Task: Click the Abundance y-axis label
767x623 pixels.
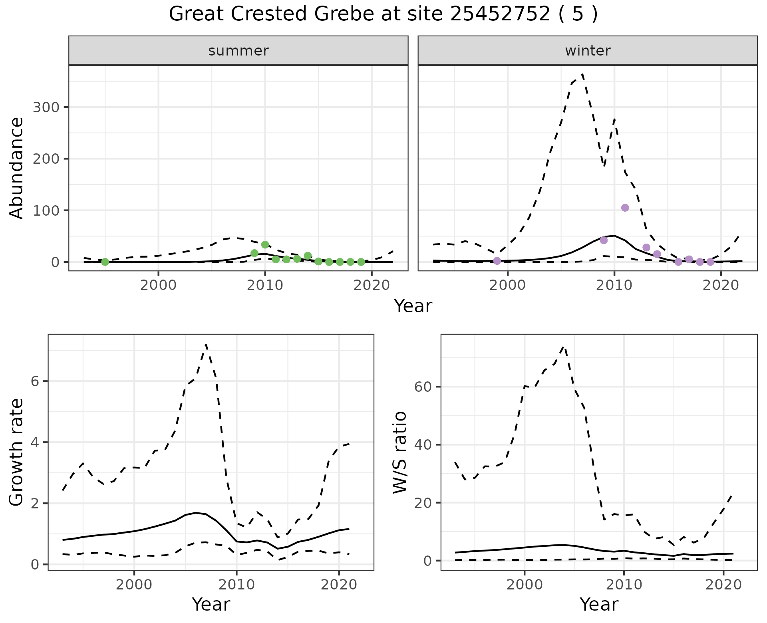Action: [x=17, y=168]
